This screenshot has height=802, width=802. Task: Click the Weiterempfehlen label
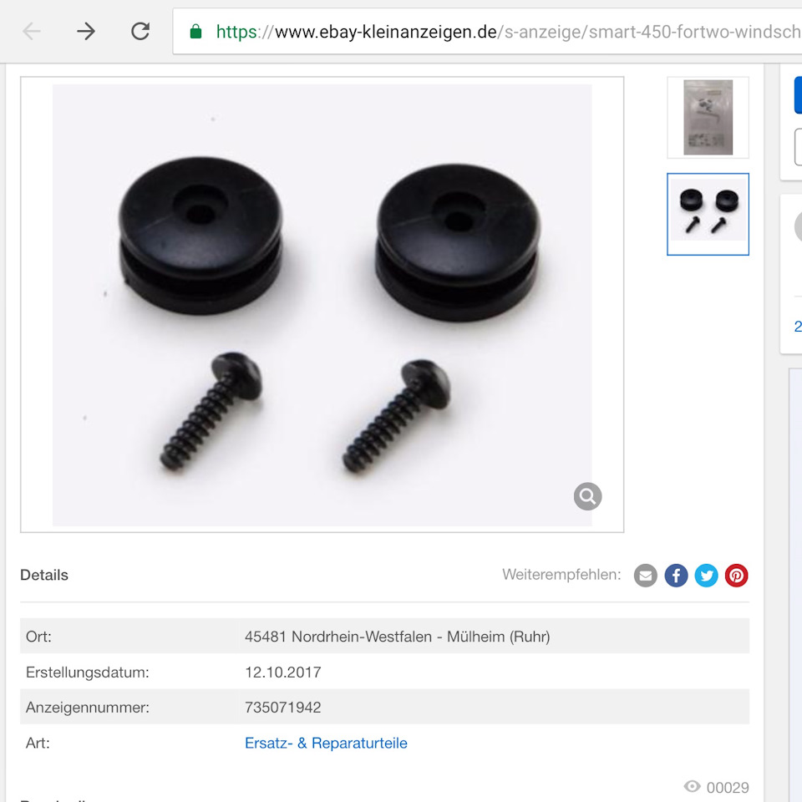click(561, 575)
